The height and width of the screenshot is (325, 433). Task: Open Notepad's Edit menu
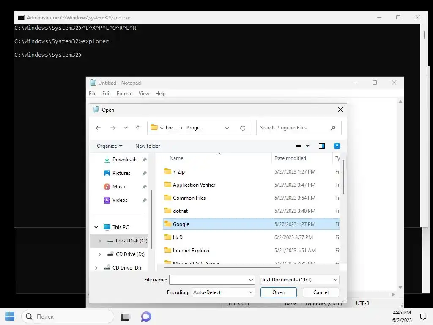point(106,94)
